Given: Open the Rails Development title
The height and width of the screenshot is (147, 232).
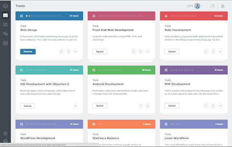Looking at the screenshot, I should (x=178, y=30).
